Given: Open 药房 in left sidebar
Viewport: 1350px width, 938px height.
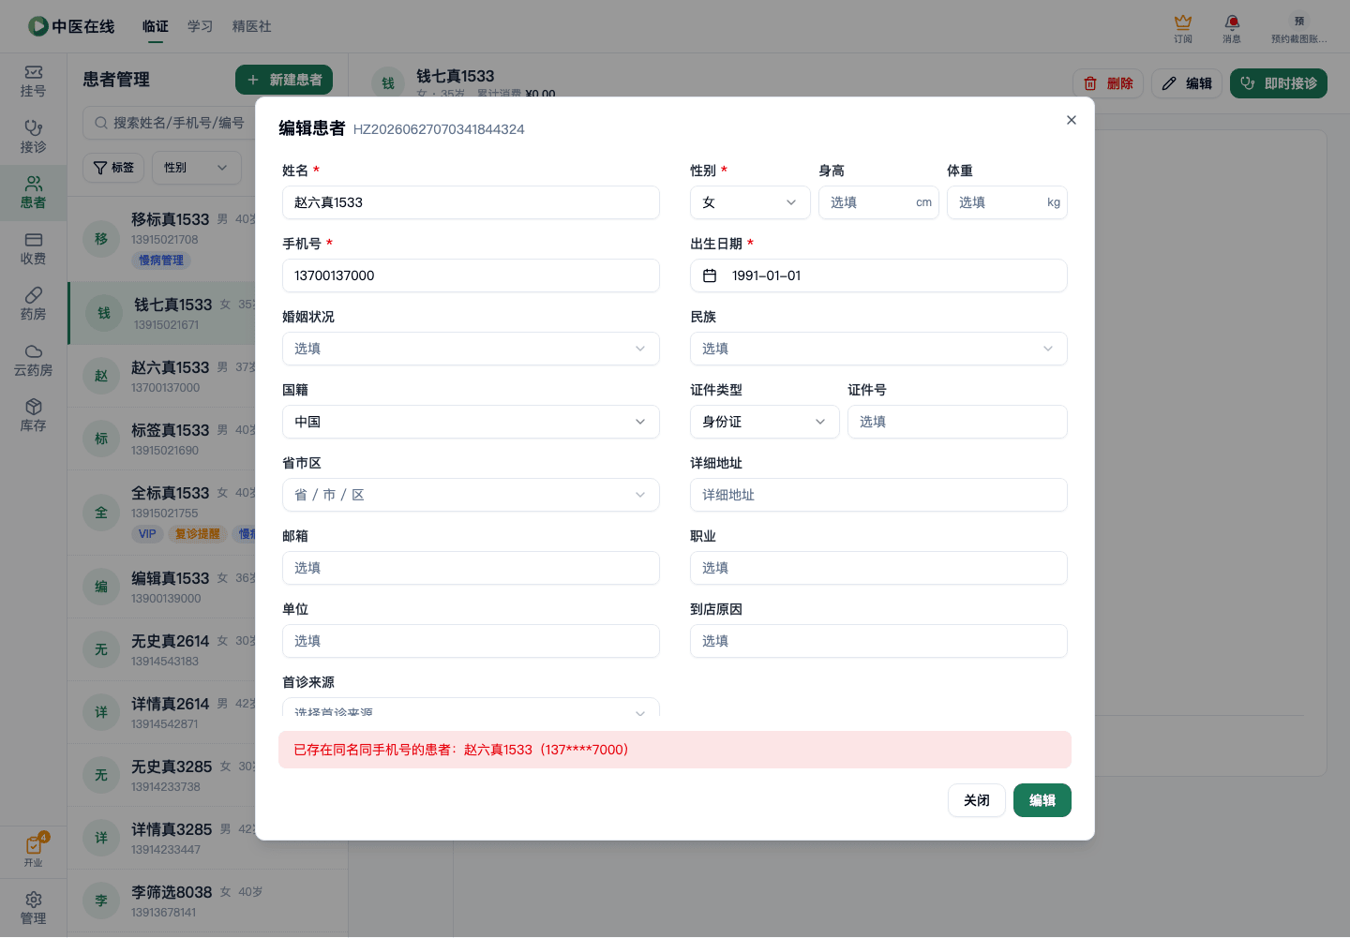Looking at the screenshot, I should [33, 305].
